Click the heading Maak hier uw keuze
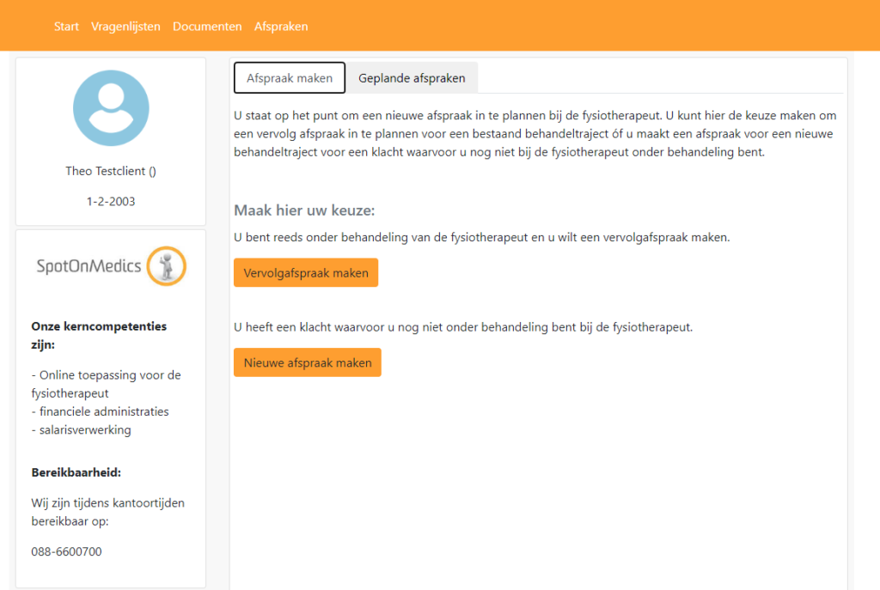Screen dimensions: 880x590 tap(304, 211)
